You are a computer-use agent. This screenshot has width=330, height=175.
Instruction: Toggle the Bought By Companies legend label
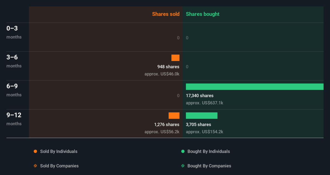209,166
